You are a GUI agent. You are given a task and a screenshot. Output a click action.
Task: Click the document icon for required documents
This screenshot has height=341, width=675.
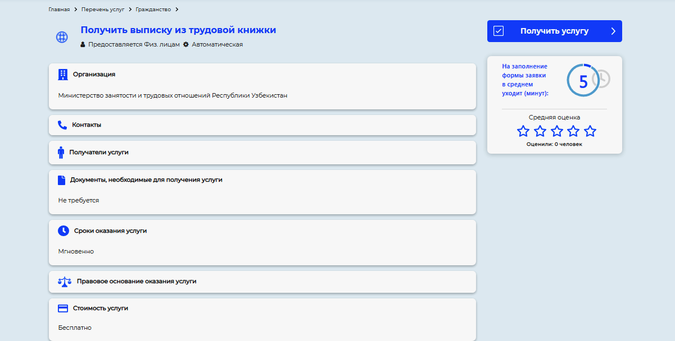62,180
